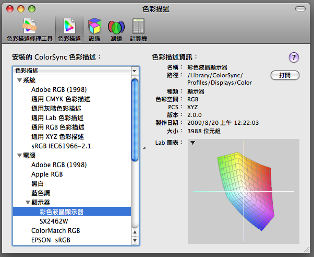Select 通用 RGB 色彩描述 profile
Screen dimensions: 314x257
pos(58,127)
